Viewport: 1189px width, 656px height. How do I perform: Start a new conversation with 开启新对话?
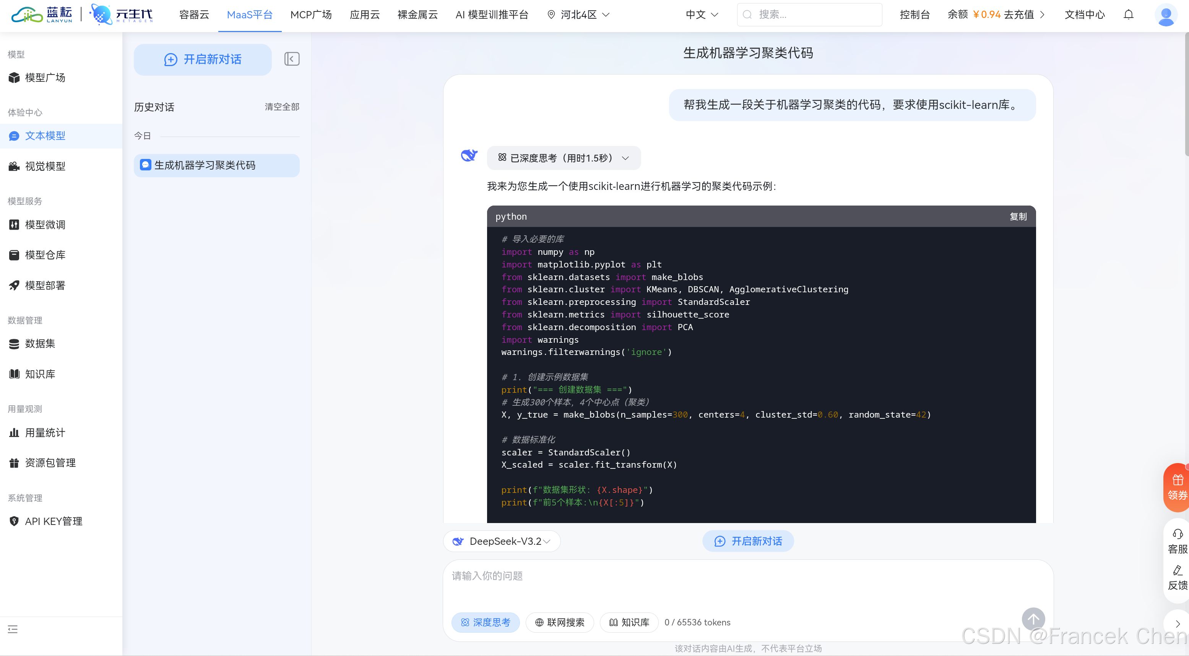(x=202, y=60)
